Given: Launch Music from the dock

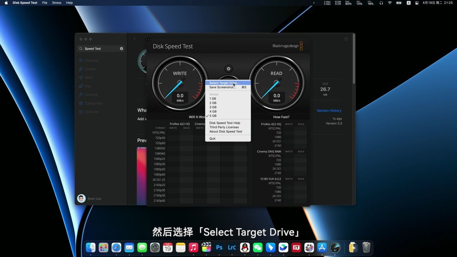Looking at the screenshot, I should coord(194,247).
